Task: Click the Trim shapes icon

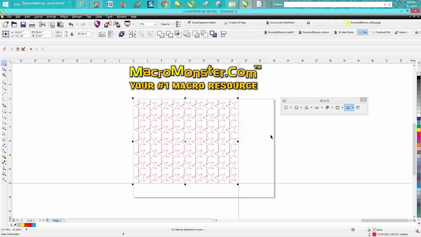Action: coord(169,34)
